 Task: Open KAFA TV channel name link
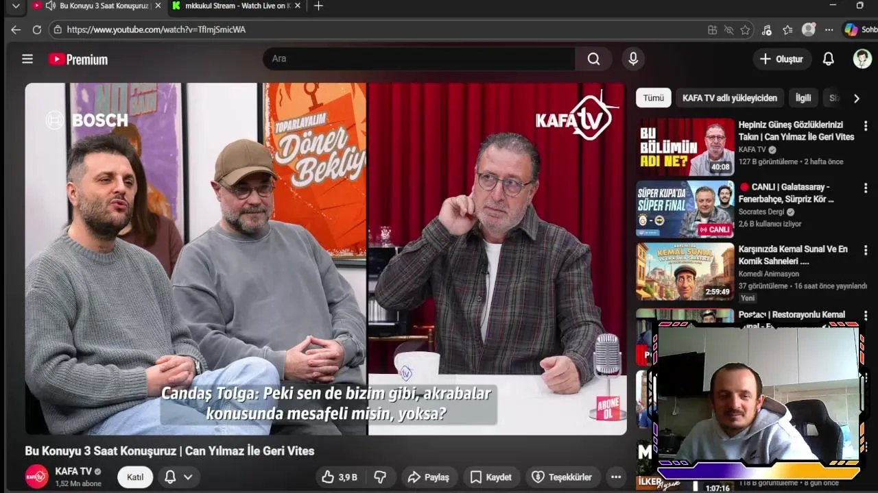[x=73, y=471]
